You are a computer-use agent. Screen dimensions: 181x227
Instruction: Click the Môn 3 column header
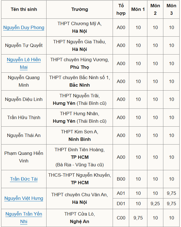point(171,10)
